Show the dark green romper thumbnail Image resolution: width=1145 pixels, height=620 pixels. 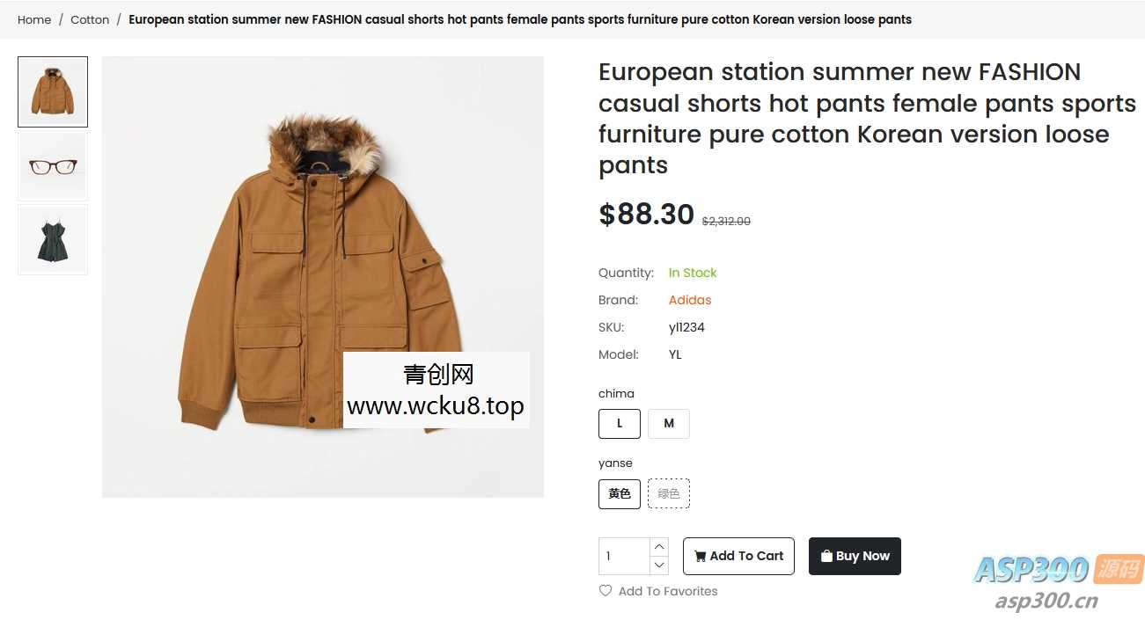tap(53, 240)
